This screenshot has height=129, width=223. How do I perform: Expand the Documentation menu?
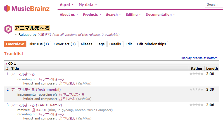click(x=160, y=15)
